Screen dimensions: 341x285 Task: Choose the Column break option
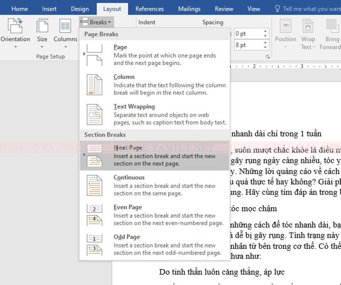[155, 85]
